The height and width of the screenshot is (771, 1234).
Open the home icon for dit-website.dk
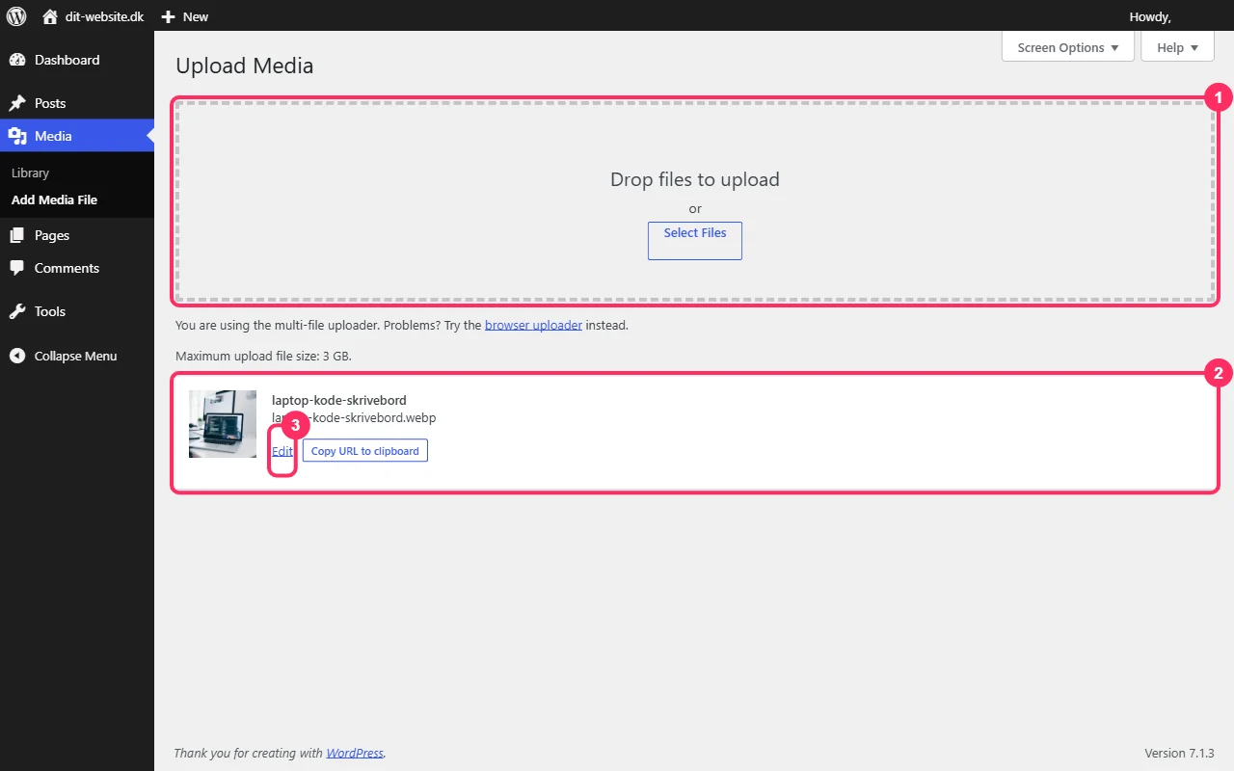[x=50, y=16]
